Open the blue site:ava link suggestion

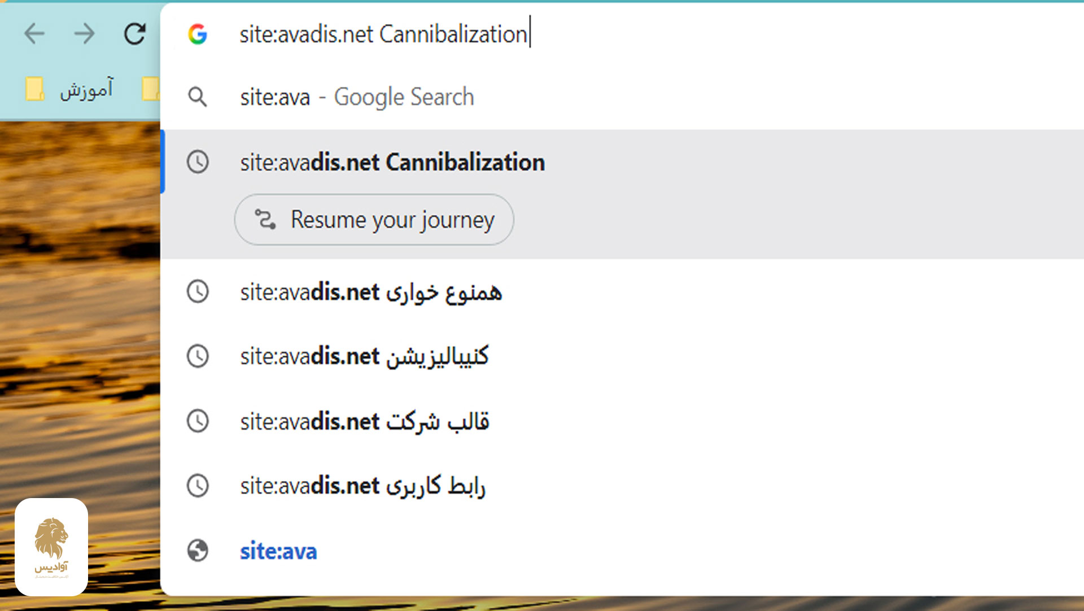pyautogui.click(x=278, y=551)
